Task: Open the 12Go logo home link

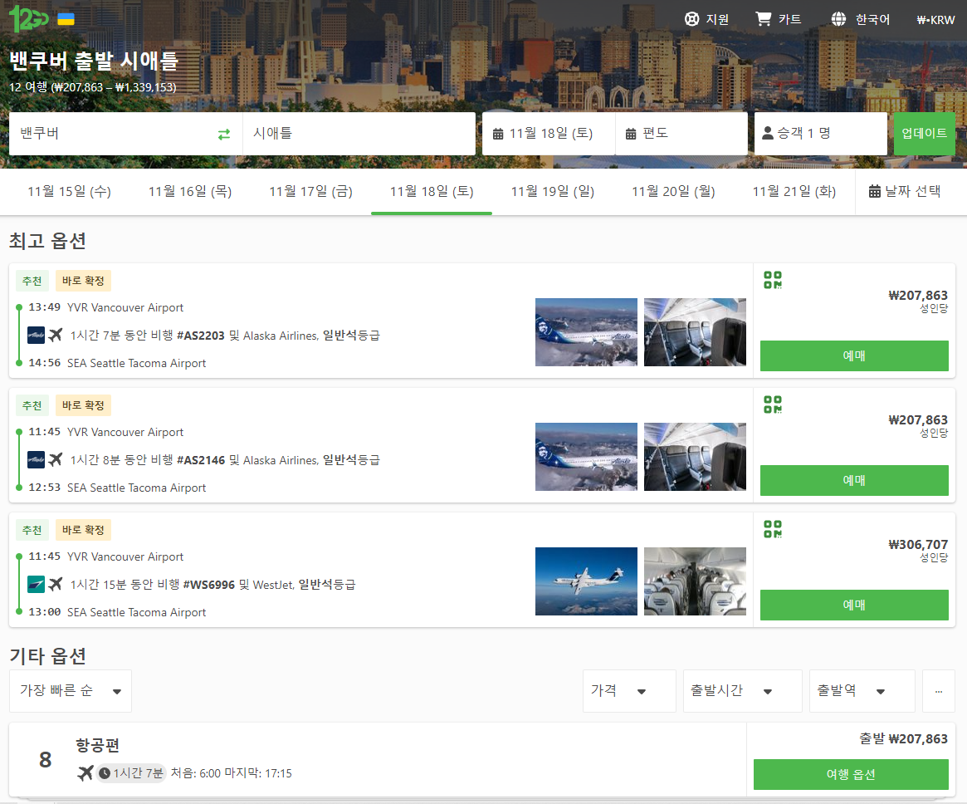Action: [x=28, y=18]
